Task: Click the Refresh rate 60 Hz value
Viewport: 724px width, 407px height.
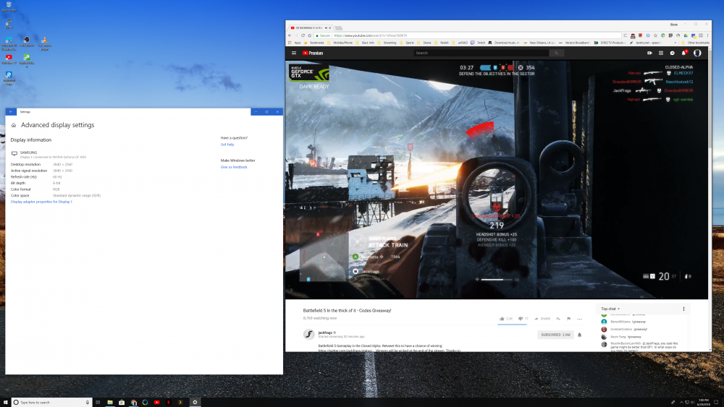Action: click(x=57, y=177)
